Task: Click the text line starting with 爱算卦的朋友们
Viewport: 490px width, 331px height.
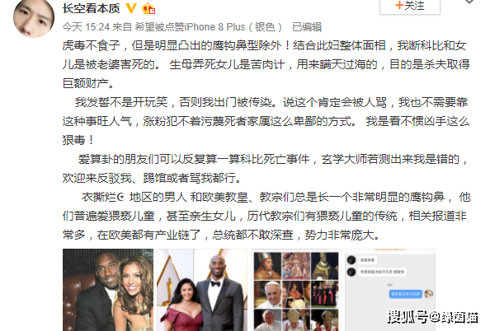Action: click(x=273, y=160)
